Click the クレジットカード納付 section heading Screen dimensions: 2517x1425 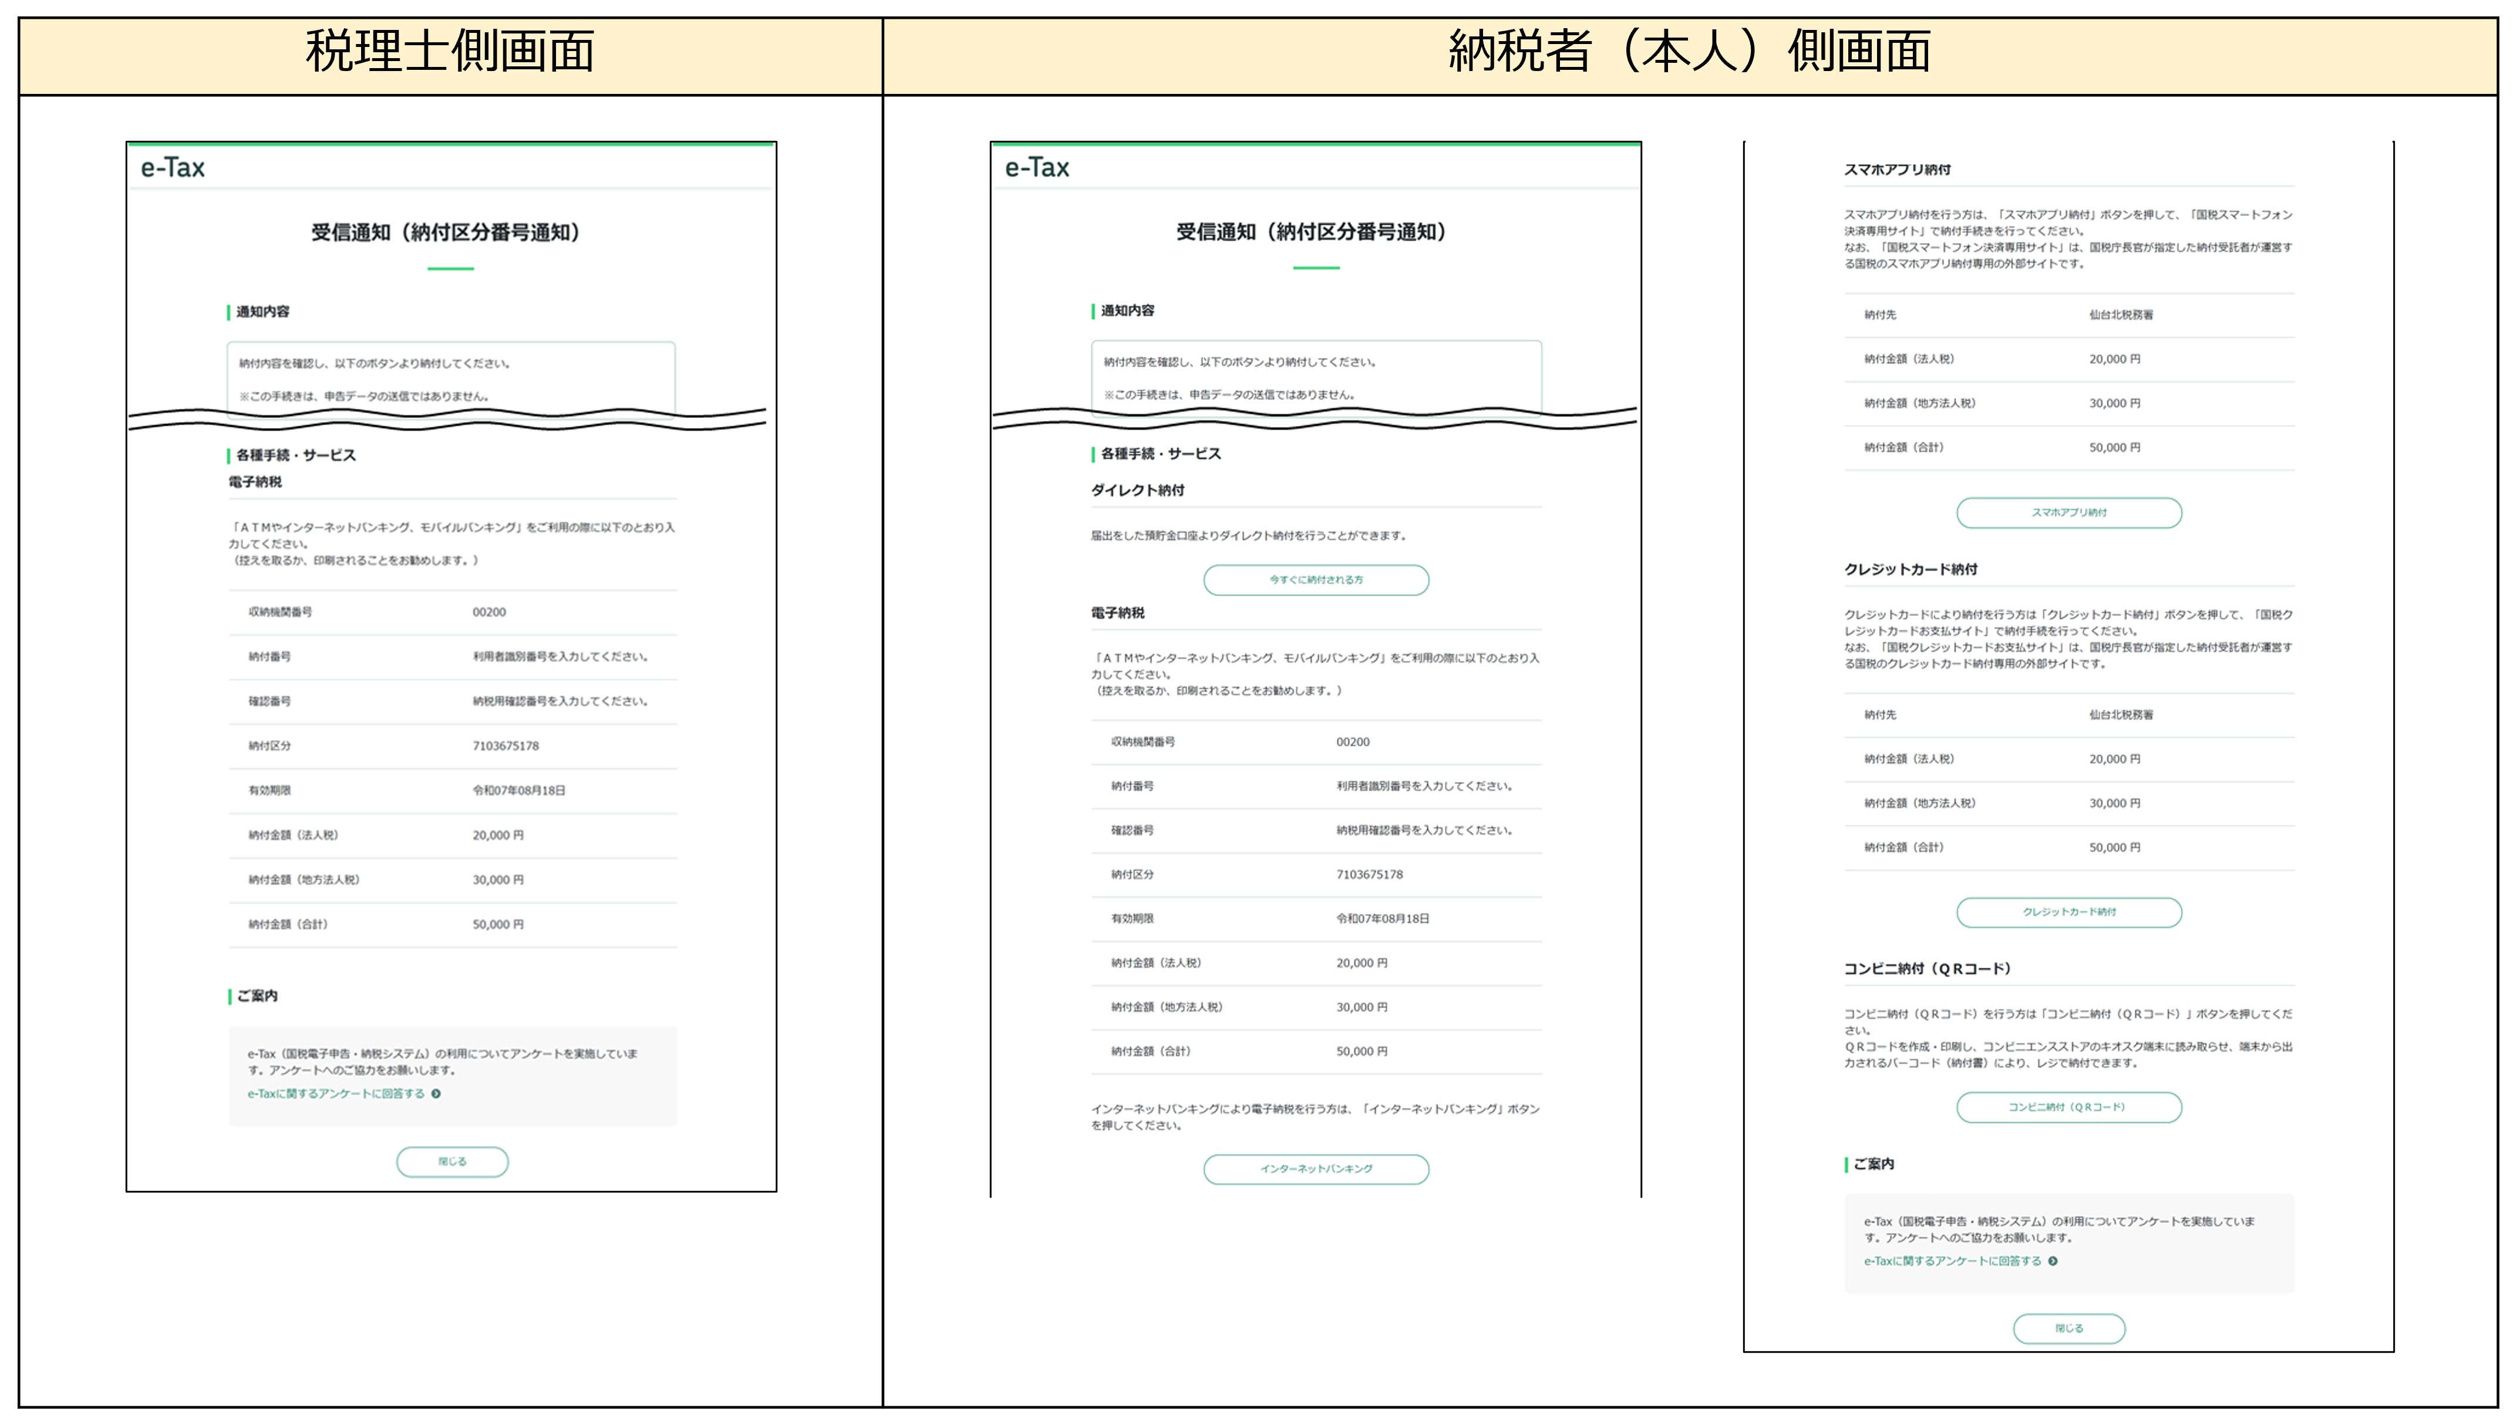tap(1911, 570)
